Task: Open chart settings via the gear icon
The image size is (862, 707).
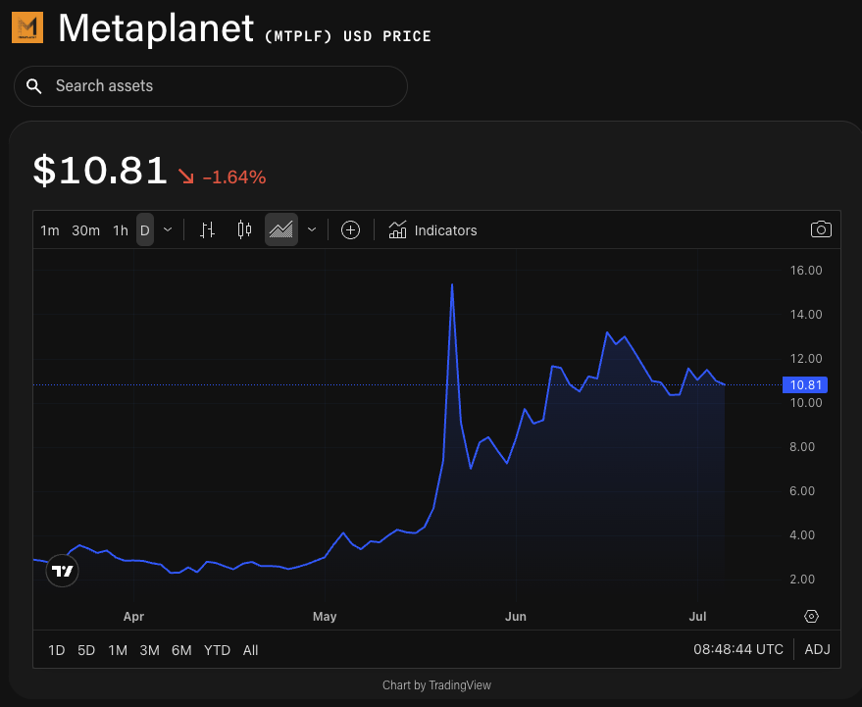Action: click(811, 616)
